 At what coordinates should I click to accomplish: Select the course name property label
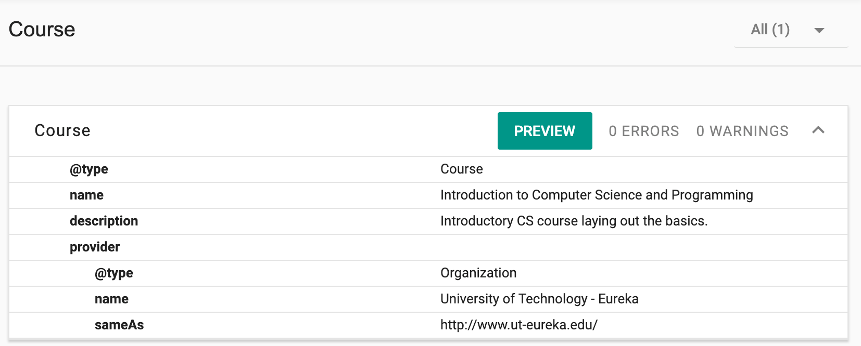86,195
